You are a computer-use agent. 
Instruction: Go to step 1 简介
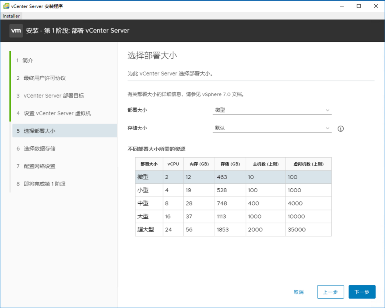pos(25,60)
